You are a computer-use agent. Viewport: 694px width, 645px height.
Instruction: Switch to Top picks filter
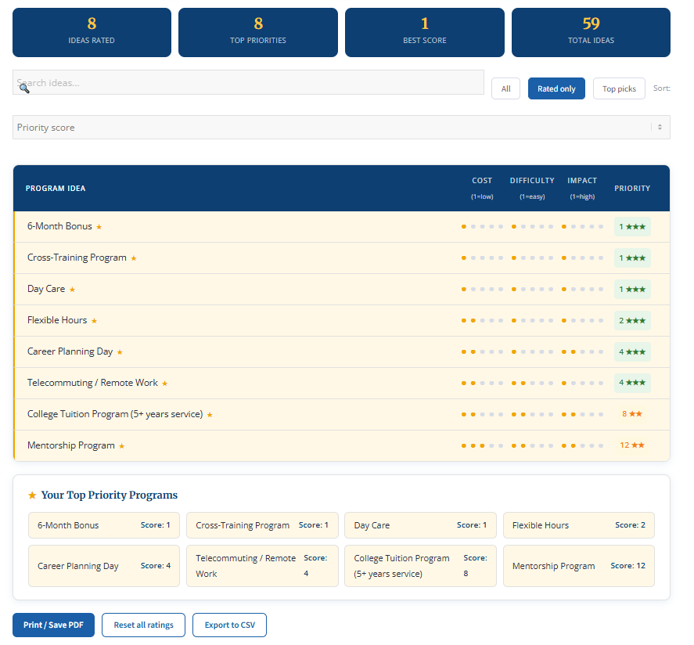coord(619,88)
